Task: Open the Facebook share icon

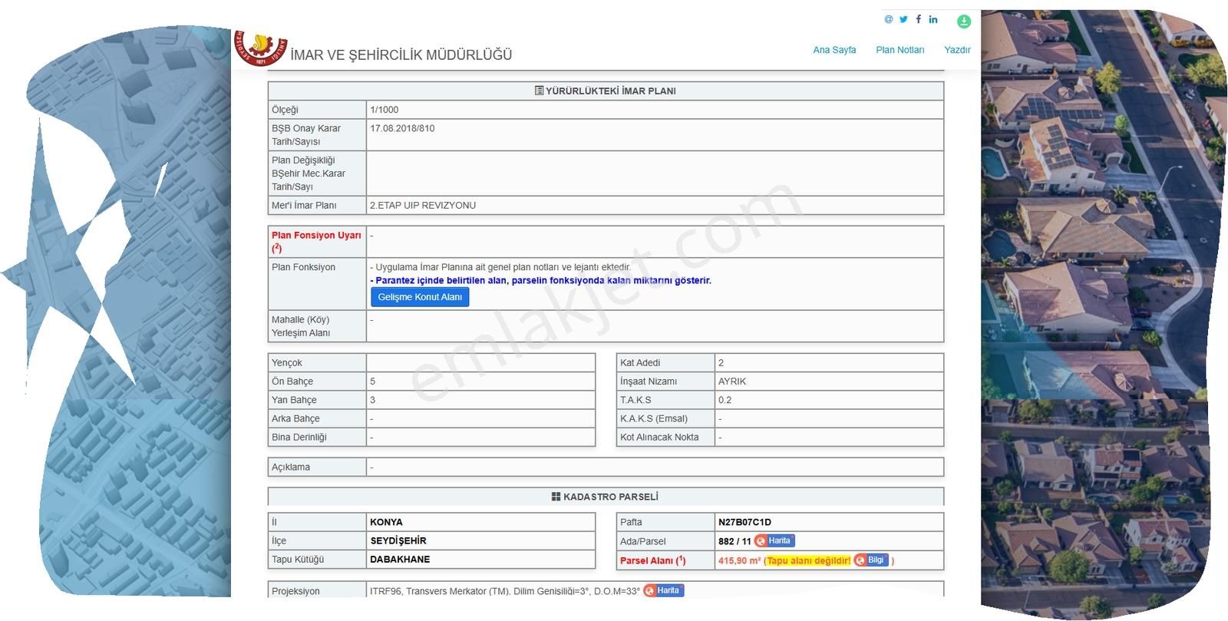Action: [918, 19]
